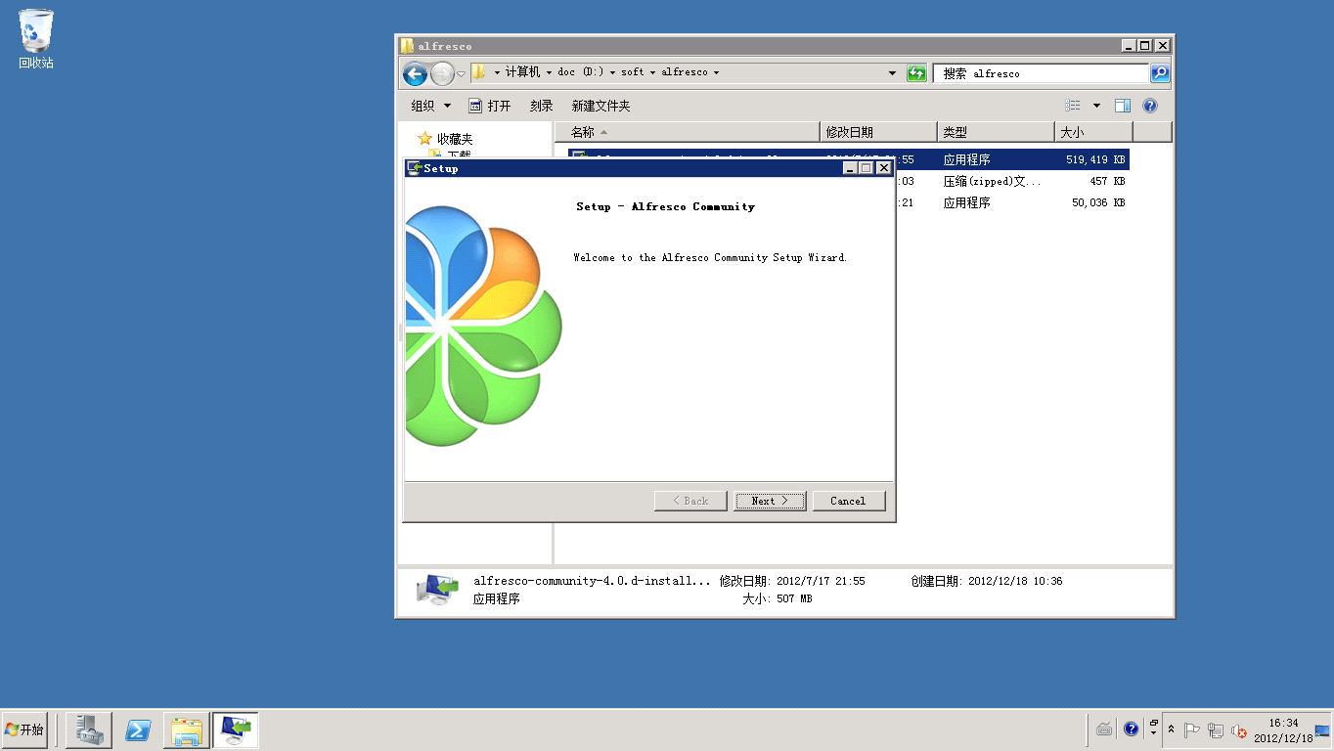Show hidden tray icons chevron
Image resolution: width=1334 pixels, height=751 pixels.
click(x=1172, y=730)
